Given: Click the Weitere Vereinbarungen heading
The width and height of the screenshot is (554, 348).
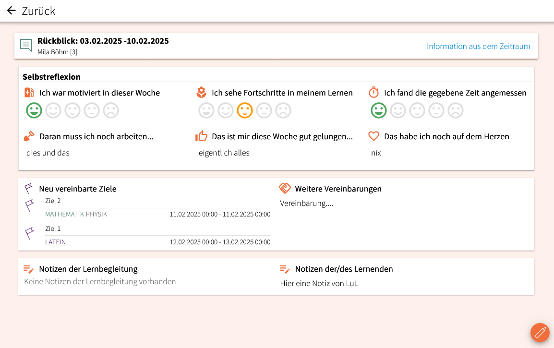Looking at the screenshot, I should [338, 189].
